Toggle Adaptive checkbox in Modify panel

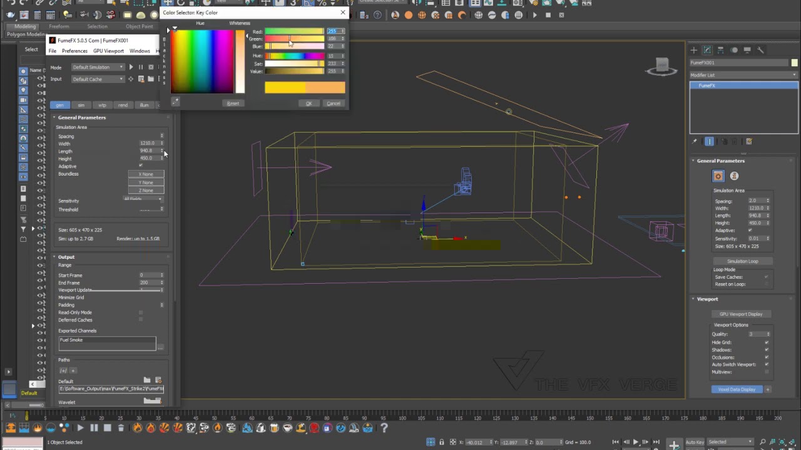click(750, 231)
